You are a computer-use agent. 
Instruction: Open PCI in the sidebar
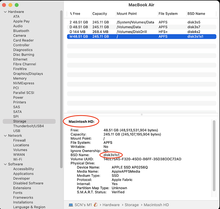pyautogui.click(x=16, y=88)
